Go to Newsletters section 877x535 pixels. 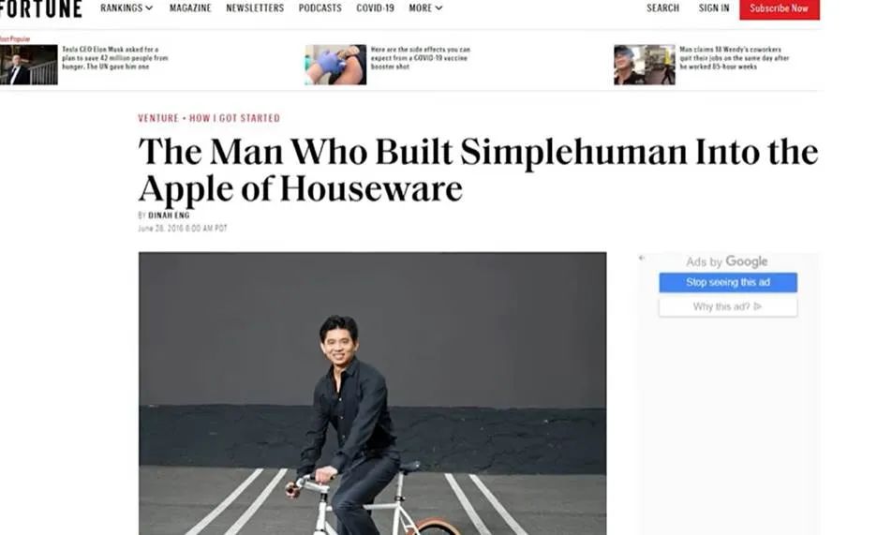pos(255,7)
